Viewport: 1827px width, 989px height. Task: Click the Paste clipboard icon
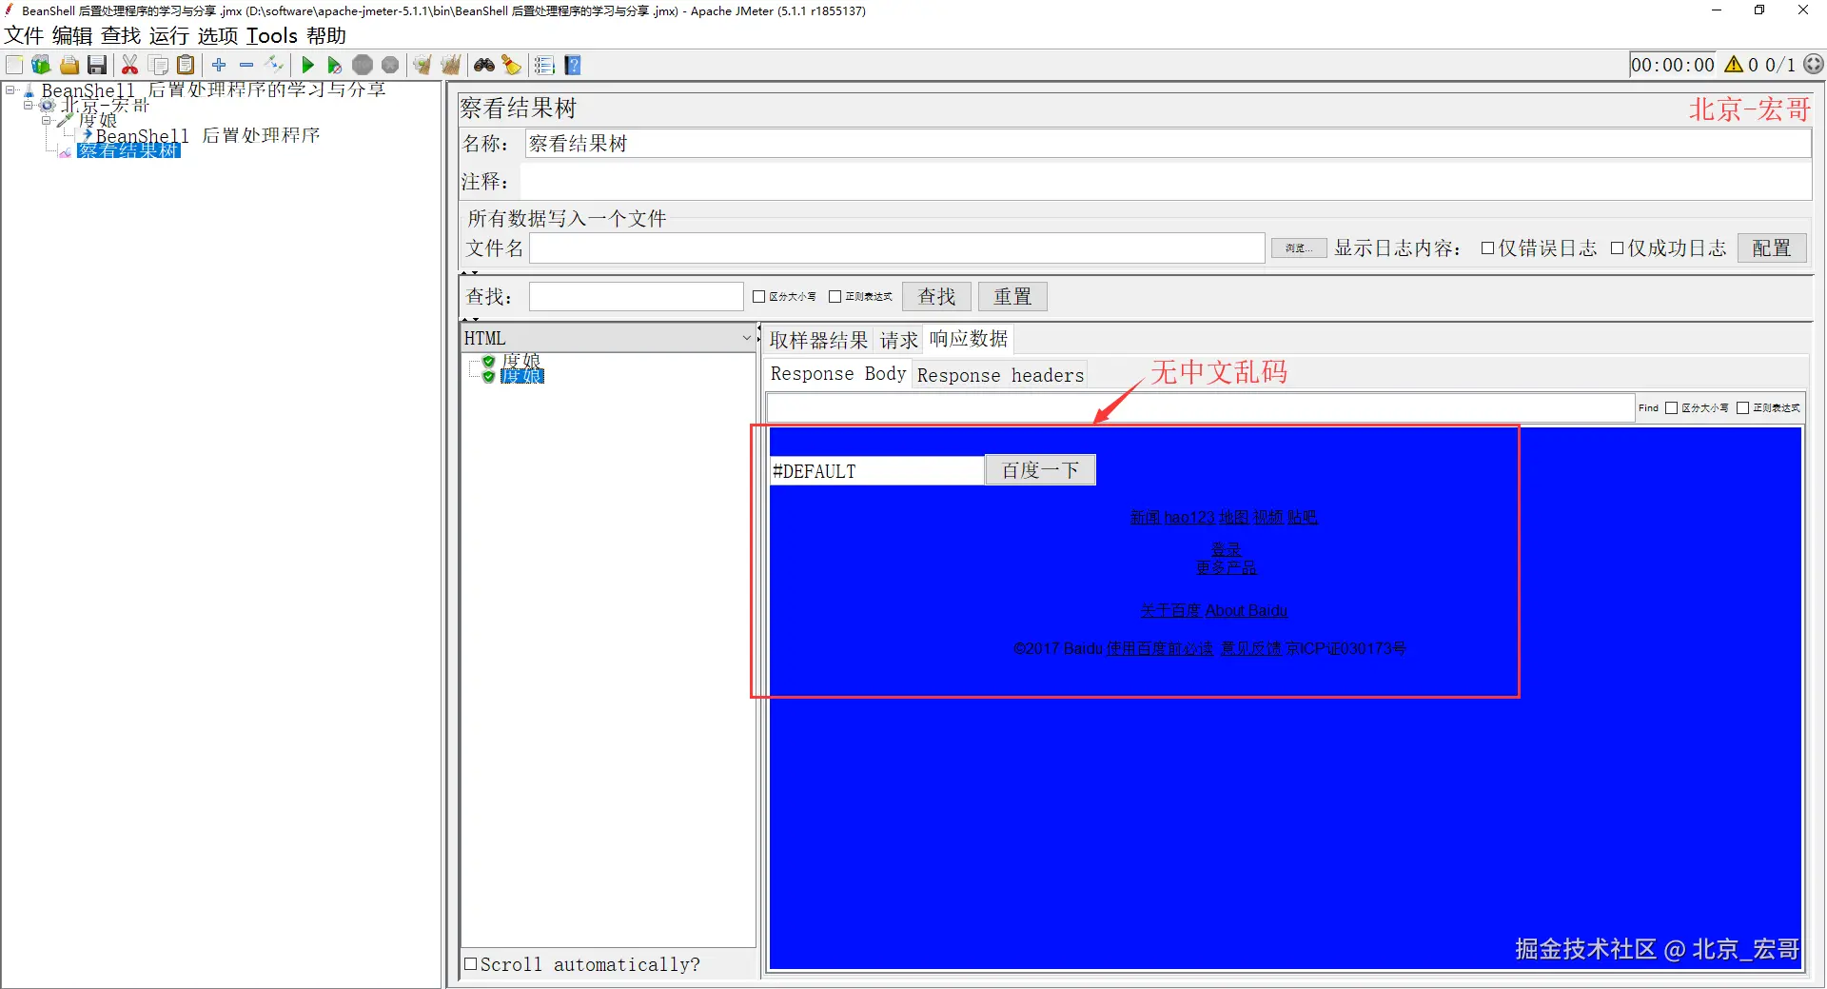(x=186, y=65)
